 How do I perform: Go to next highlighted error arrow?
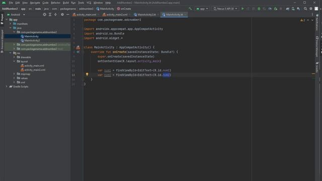coord(312,20)
